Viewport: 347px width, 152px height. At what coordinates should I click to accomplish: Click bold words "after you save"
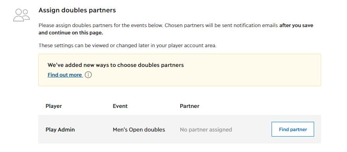coord(296,26)
